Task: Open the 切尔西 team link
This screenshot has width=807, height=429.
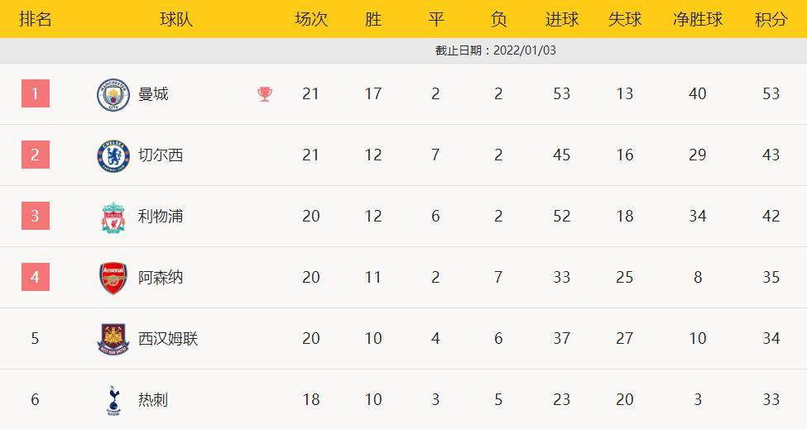Action: pyautogui.click(x=161, y=155)
